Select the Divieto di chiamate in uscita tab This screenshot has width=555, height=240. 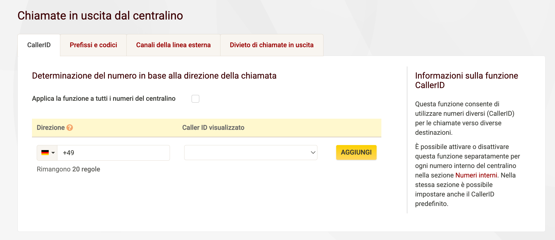pos(271,45)
